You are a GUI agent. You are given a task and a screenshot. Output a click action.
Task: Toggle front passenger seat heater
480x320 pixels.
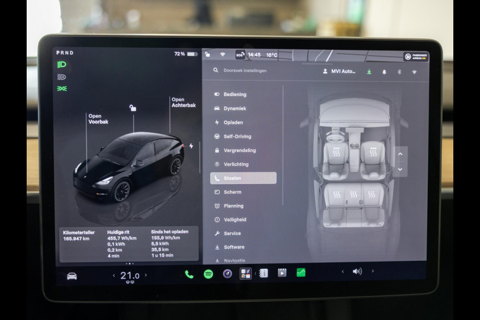click(x=373, y=152)
